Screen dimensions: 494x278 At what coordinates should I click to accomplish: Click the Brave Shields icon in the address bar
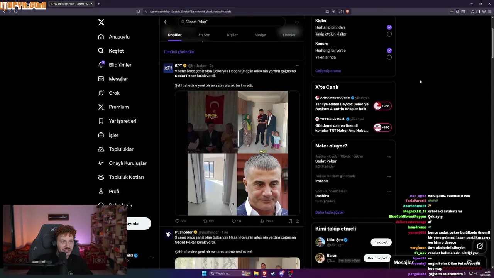click(x=347, y=12)
